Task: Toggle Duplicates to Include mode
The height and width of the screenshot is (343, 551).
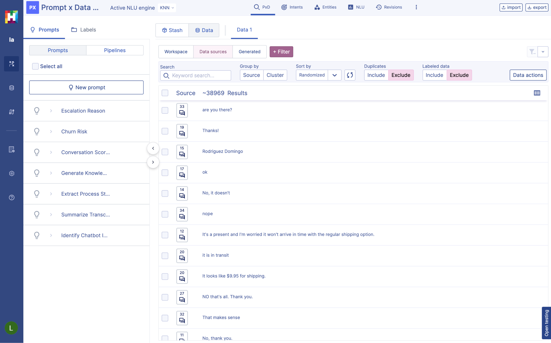Action: (376, 75)
